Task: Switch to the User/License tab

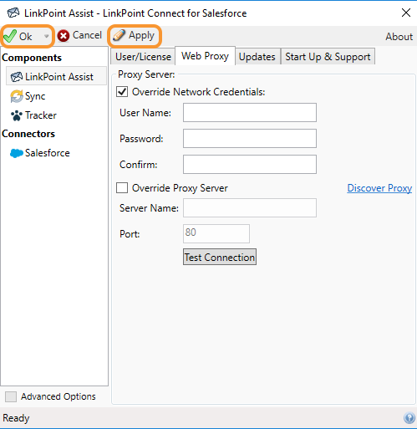Action: click(x=143, y=57)
